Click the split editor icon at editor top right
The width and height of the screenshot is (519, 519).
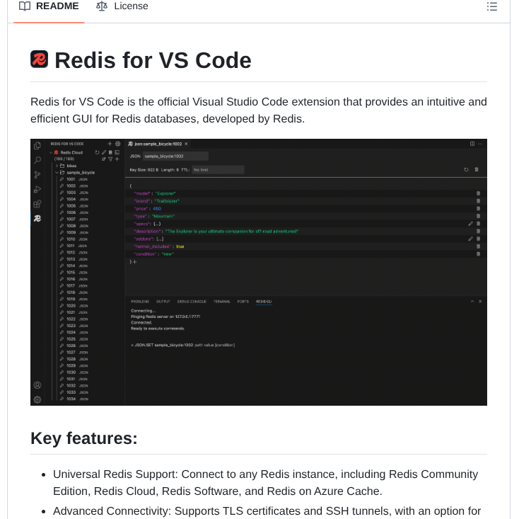[472, 144]
